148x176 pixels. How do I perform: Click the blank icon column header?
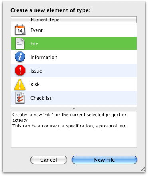pos(20,20)
